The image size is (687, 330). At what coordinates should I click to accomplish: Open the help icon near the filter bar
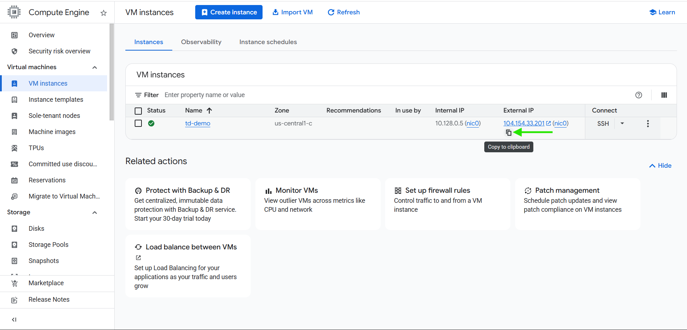pos(639,95)
